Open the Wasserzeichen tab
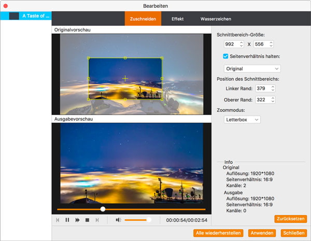311x241 pixels. point(216,19)
